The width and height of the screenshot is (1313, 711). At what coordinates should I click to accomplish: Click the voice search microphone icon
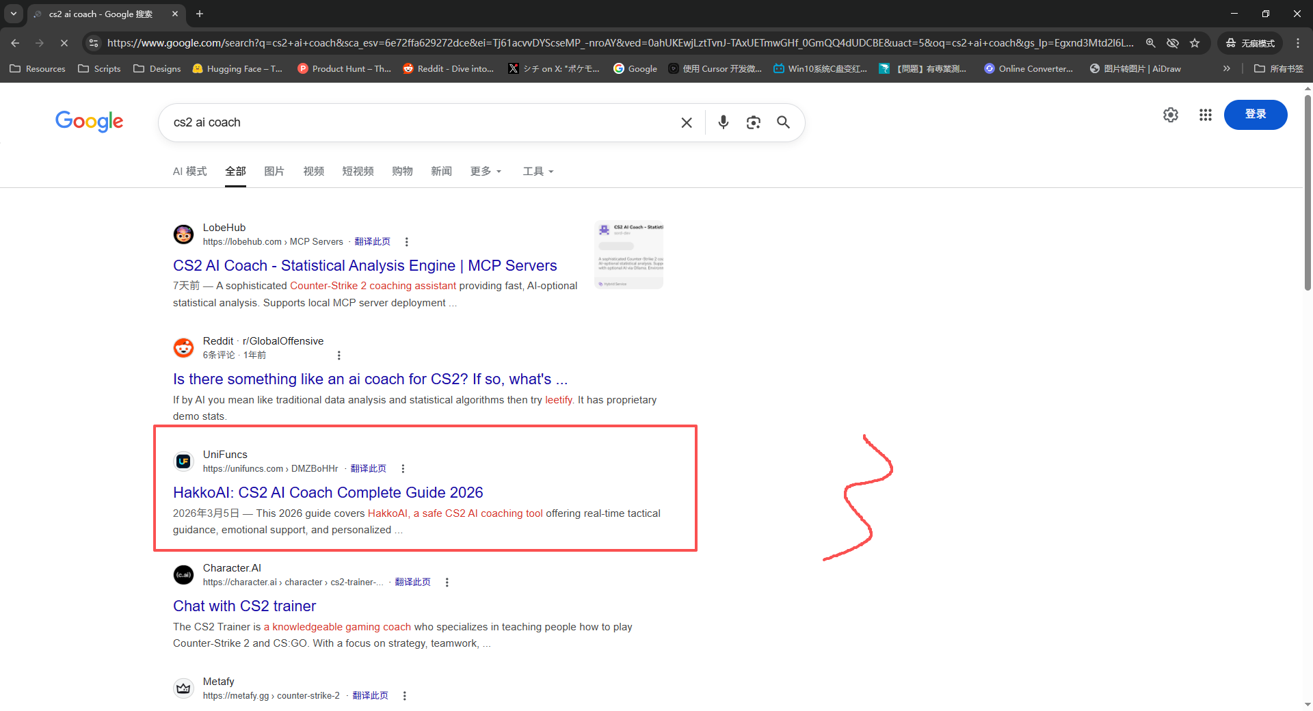[x=723, y=122]
